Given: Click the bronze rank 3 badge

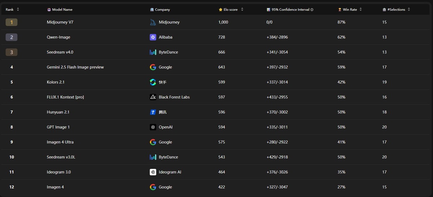Looking at the screenshot, I should [12, 52].
